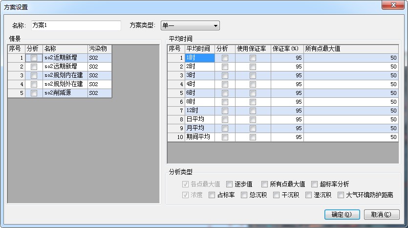
Task: Open the 方案类型 dropdown
Action: tap(190, 25)
